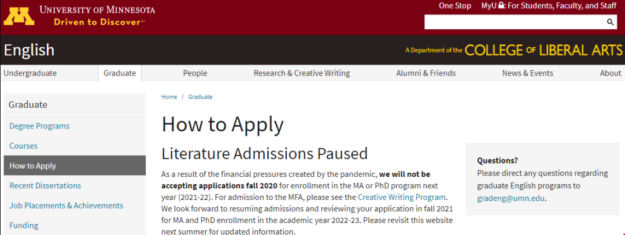
Task: Open the People menu item
Action: tap(195, 73)
